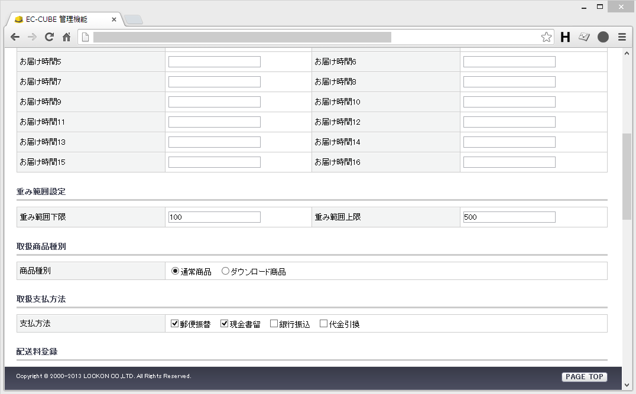Click the scrollbar down arrow

tap(627, 385)
